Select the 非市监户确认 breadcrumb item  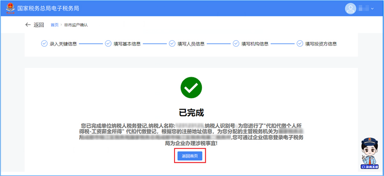[76, 25]
